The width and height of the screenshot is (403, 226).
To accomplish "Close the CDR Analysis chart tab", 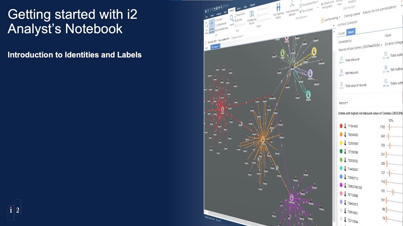I will pos(219,46).
